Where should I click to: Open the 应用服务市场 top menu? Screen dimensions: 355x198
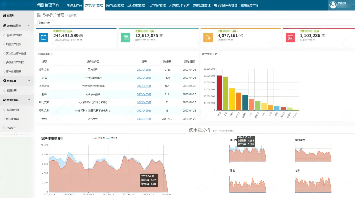pos(249,5)
